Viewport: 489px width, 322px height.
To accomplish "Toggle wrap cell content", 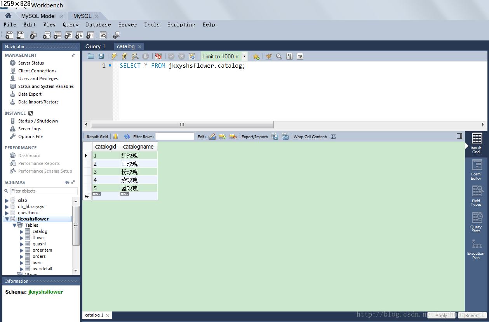I will click(334, 136).
